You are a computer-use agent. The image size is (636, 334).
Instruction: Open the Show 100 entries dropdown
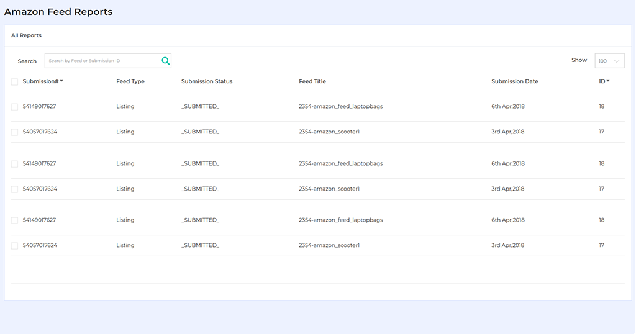pos(609,61)
